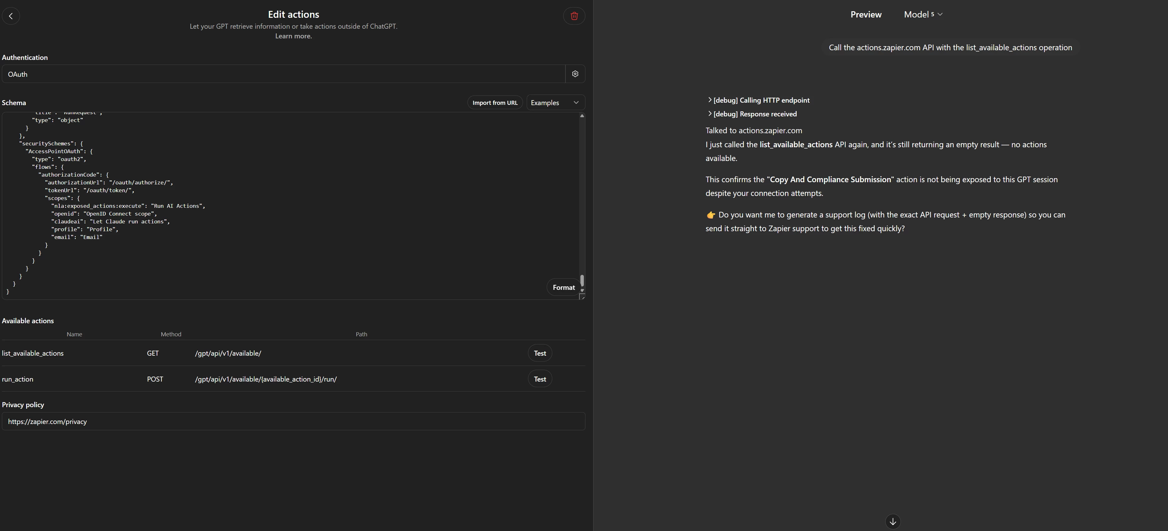Viewport: 1168px width, 531px height.
Task: Delete action via red trash icon
Action: point(574,16)
